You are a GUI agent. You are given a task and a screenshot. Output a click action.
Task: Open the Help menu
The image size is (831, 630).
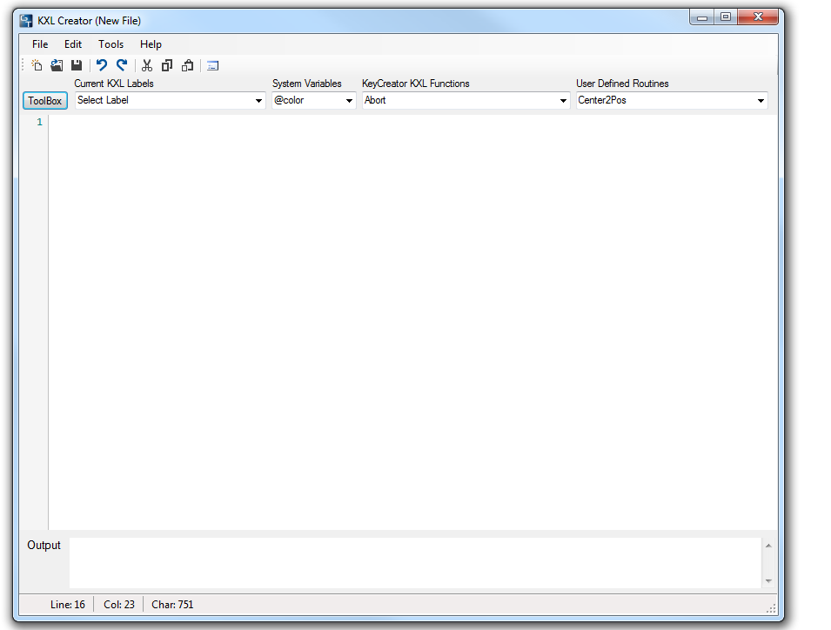coord(151,44)
